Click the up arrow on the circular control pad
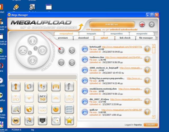169x132 pixels. pos(33,41)
